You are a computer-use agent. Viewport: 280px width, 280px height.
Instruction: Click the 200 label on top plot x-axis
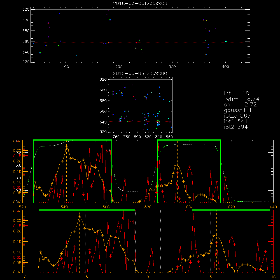pyautogui.click(x=119, y=67)
